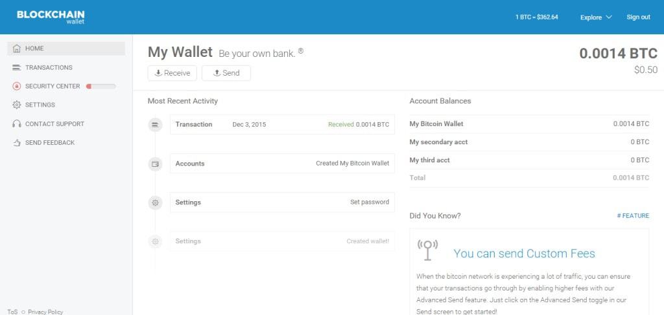Click the Transaction activity timeline icon
This screenshot has height=315, width=664.
coord(155,125)
